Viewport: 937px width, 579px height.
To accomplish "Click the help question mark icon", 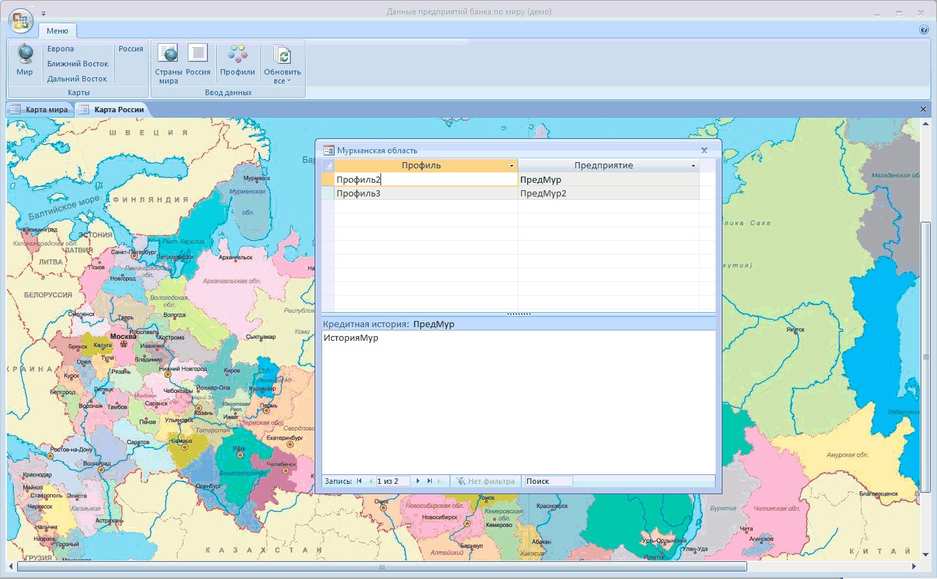I will (x=924, y=30).
